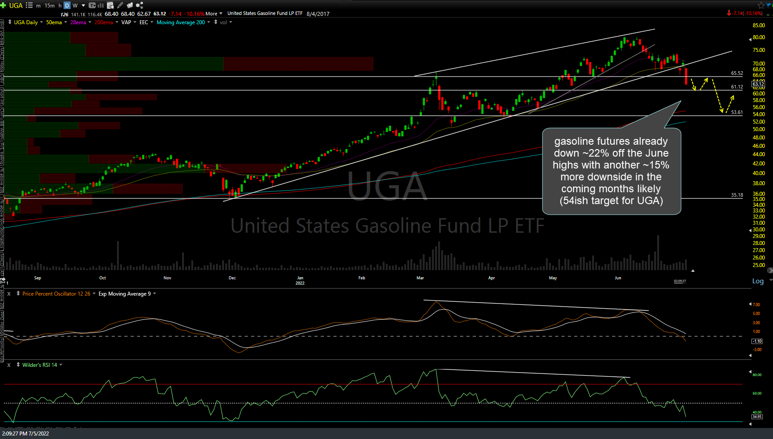Click the reorder arrows of Wilder's RSI
Screen dimensions: 773x439
coord(18,365)
